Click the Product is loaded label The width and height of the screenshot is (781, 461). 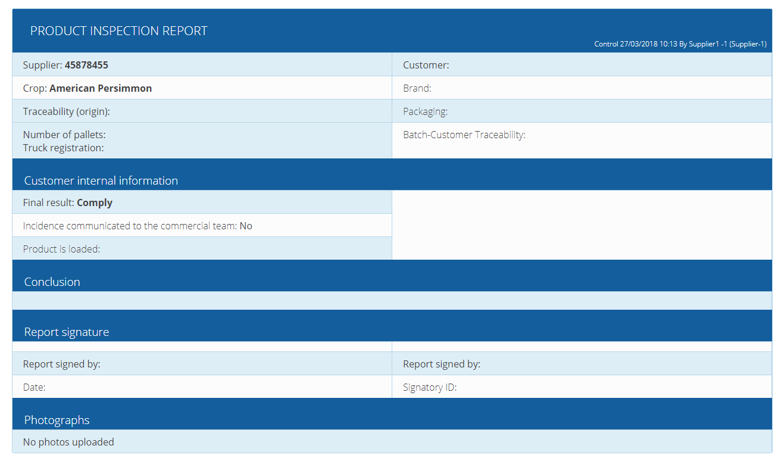coord(61,249)
